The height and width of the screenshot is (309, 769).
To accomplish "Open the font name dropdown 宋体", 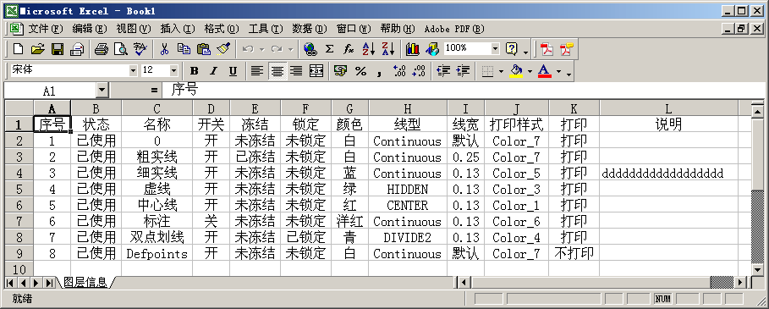I will pos(133,70).
